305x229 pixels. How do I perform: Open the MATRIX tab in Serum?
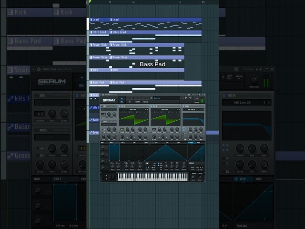(138, 100)
